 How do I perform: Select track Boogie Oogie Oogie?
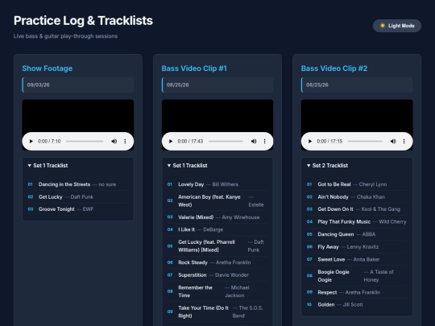(357, 276)
